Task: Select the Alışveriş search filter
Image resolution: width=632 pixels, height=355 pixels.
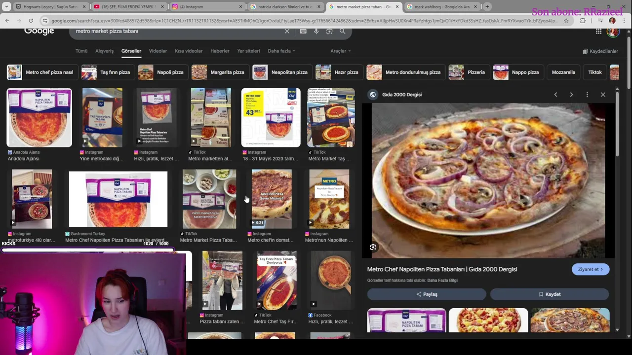Action: point(104,51)
